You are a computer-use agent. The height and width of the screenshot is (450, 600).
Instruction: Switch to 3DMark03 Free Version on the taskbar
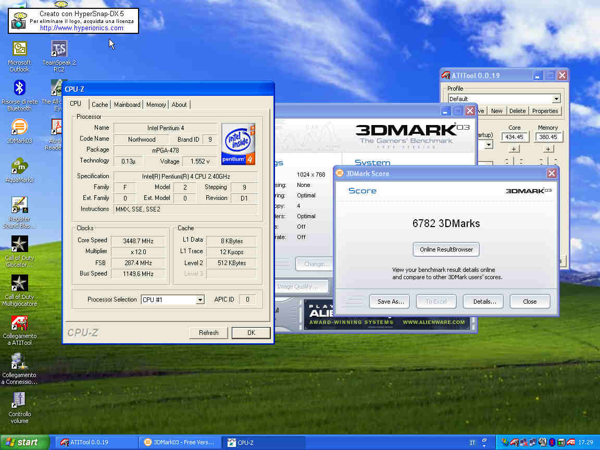tap(180, 442)
